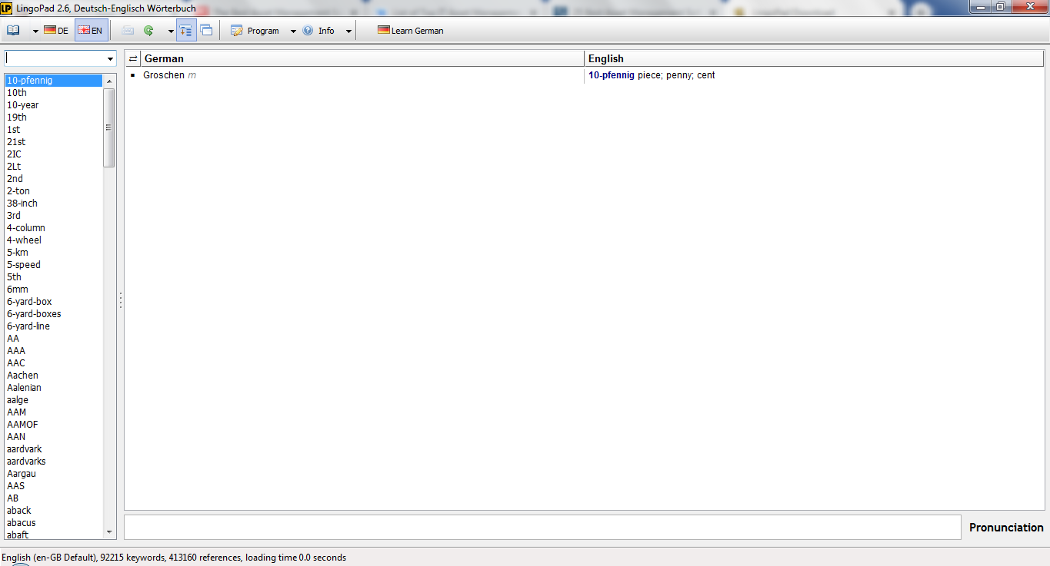Toggle the list layout view icon
The image size is (1050, 566).
(x=185, y=31)
